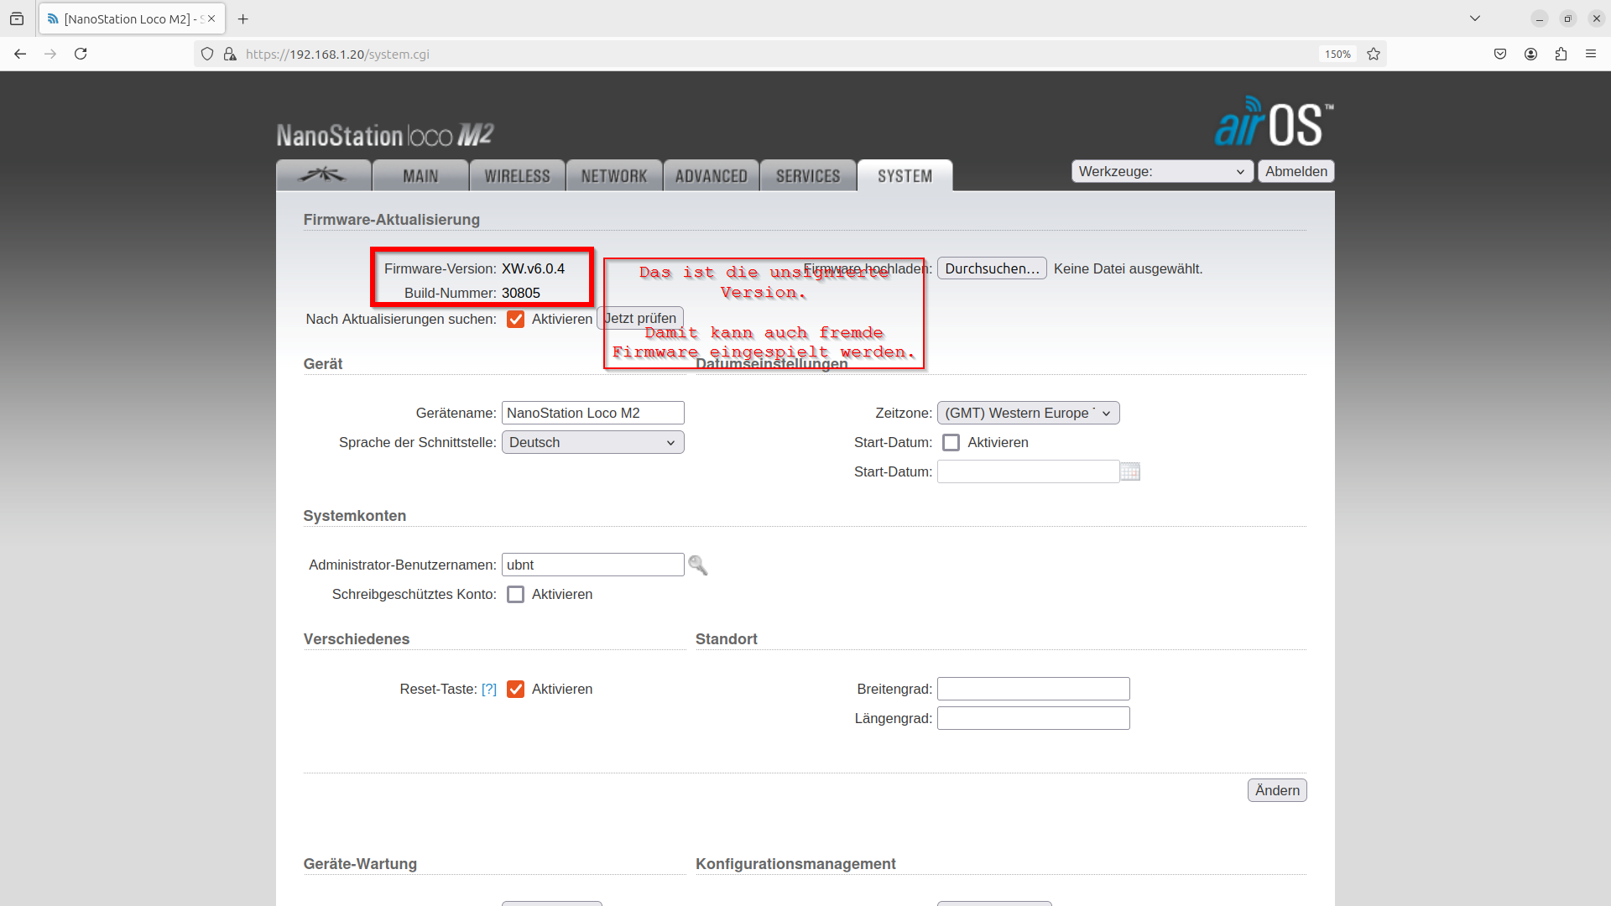Enable the Start-Datum Aktivieren checkbox
Screen dimensions: 1611x906
tap(951, 442)
